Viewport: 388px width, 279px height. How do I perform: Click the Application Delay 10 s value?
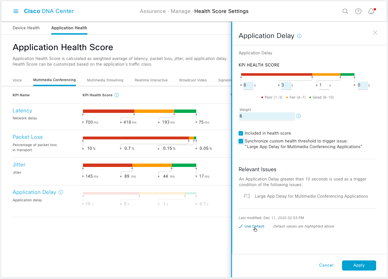[x=89, y=204]
